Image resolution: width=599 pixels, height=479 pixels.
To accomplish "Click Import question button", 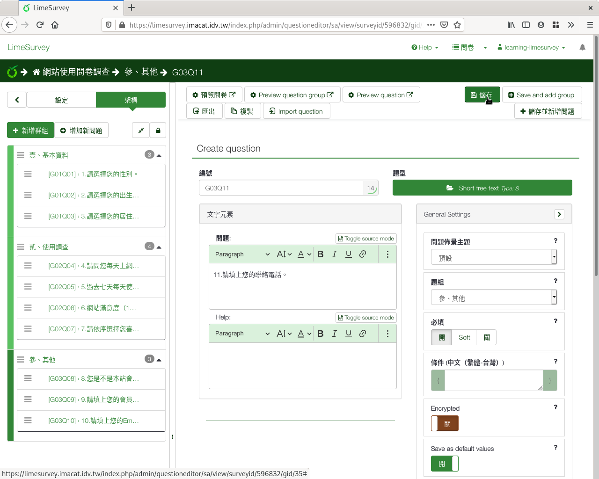I will tap(297, 111).
